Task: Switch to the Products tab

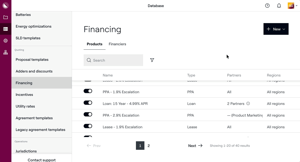Action: pos(95,44)
